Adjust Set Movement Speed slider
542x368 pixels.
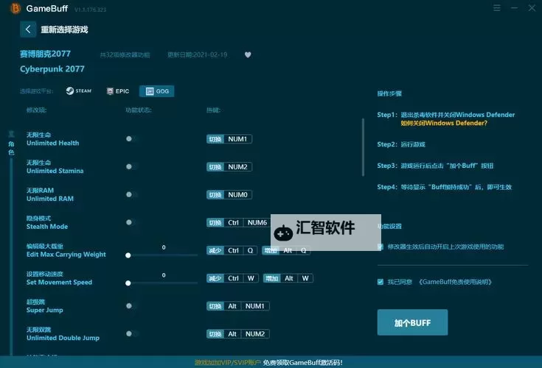coord(161,283)
